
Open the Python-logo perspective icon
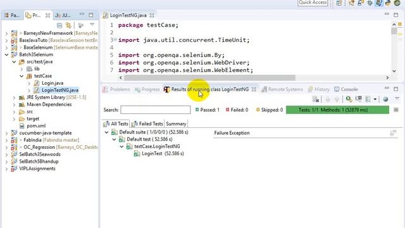point(388,3)
